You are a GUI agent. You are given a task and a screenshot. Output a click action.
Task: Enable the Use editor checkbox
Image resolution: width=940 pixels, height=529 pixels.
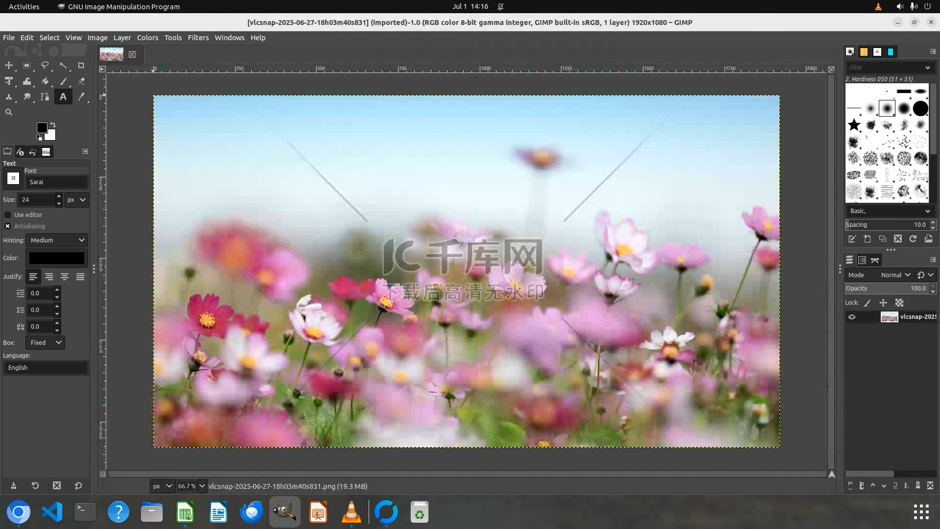[x=8, y=215]
